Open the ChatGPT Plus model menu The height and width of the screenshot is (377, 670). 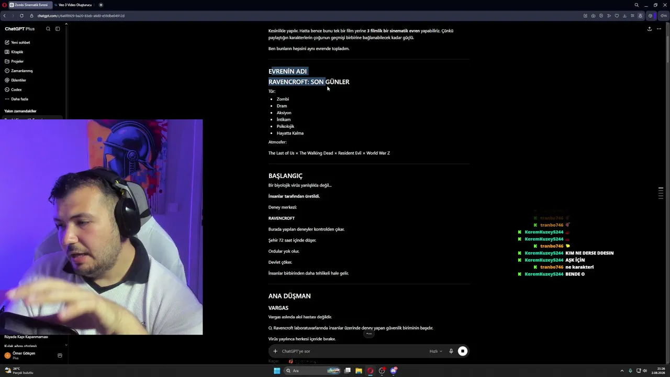[20, 29]
